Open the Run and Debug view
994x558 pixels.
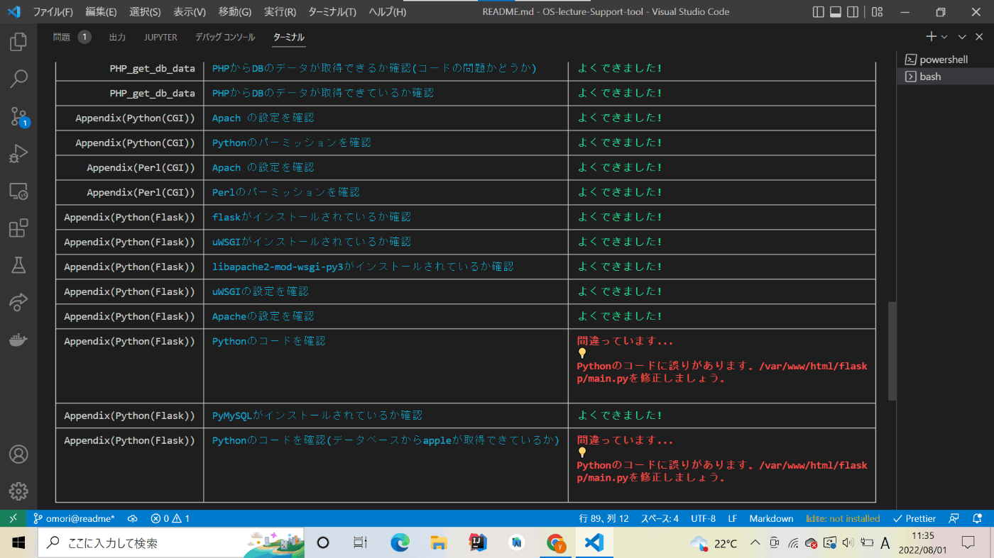coord(18,153)
